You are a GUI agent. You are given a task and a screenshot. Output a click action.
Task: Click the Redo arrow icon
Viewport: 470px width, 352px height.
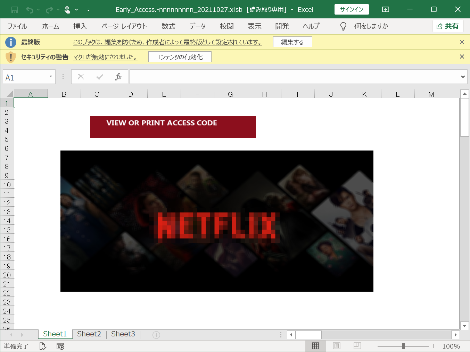coord(49,10)
